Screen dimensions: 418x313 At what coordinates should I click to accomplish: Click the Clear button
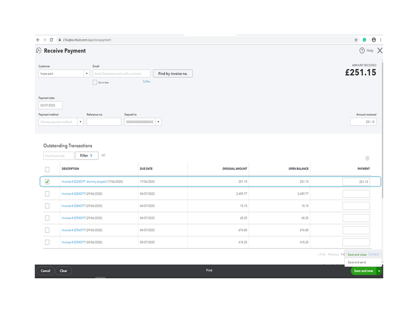click(64, 271)
